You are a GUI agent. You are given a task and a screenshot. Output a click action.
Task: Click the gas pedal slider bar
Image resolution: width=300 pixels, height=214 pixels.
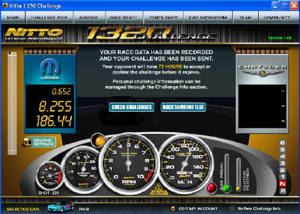[227, 169]
